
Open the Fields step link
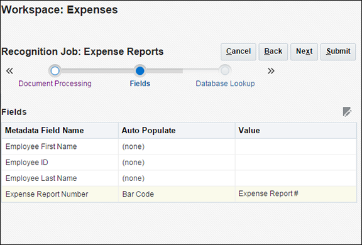tap(140, 84)
